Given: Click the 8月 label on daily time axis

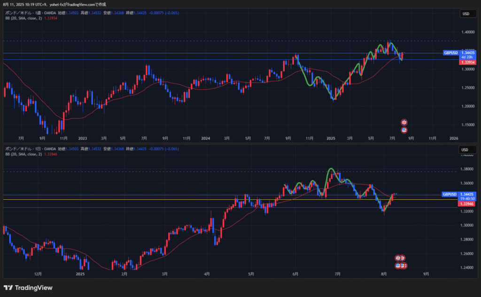Looking at the screenshot, I should pos(384,274).
